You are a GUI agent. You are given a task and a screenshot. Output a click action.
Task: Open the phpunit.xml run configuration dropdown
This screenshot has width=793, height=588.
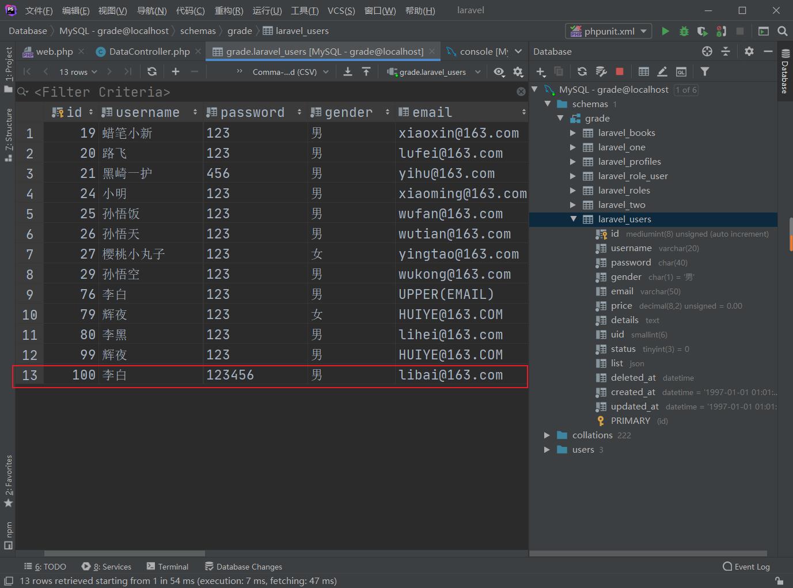tap(609, 31)
